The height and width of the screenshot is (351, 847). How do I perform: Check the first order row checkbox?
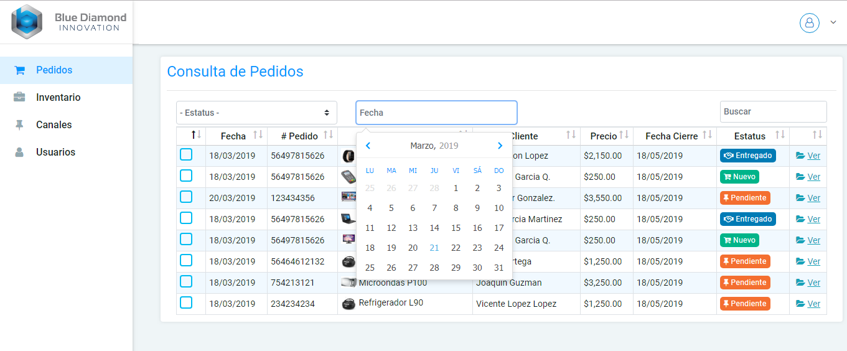click(x=186, y=155)
